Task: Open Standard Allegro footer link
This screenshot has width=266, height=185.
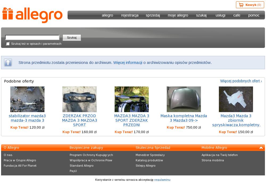Action: tap(82, 166)
